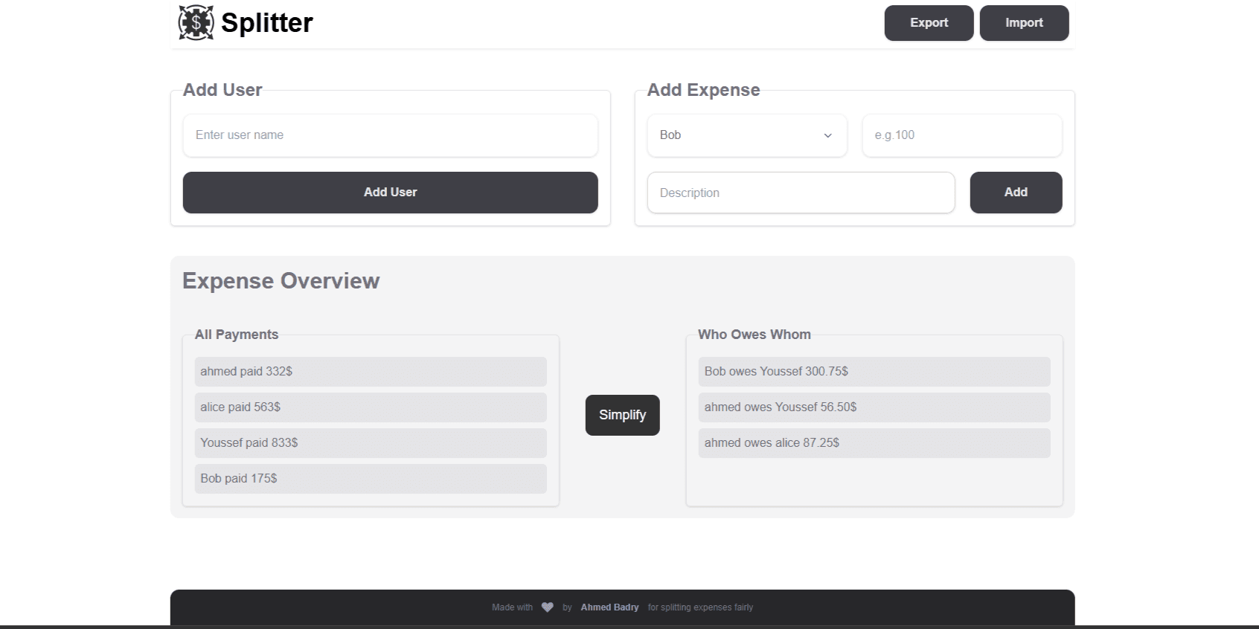Click the heart icon in footer

[x=548, y=607]
